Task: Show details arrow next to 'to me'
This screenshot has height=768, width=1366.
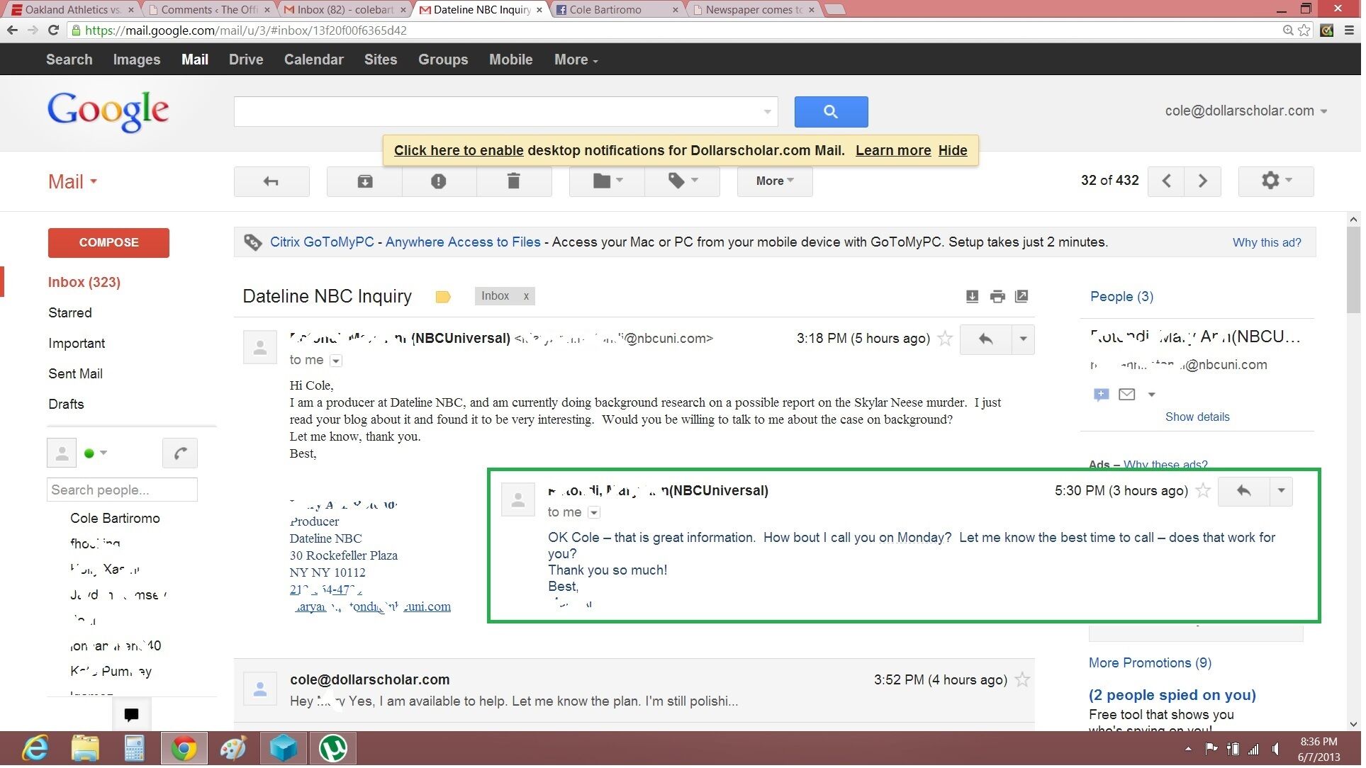Action: (x=337, y=362)
